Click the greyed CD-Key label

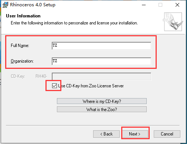[x=18, y=76]
